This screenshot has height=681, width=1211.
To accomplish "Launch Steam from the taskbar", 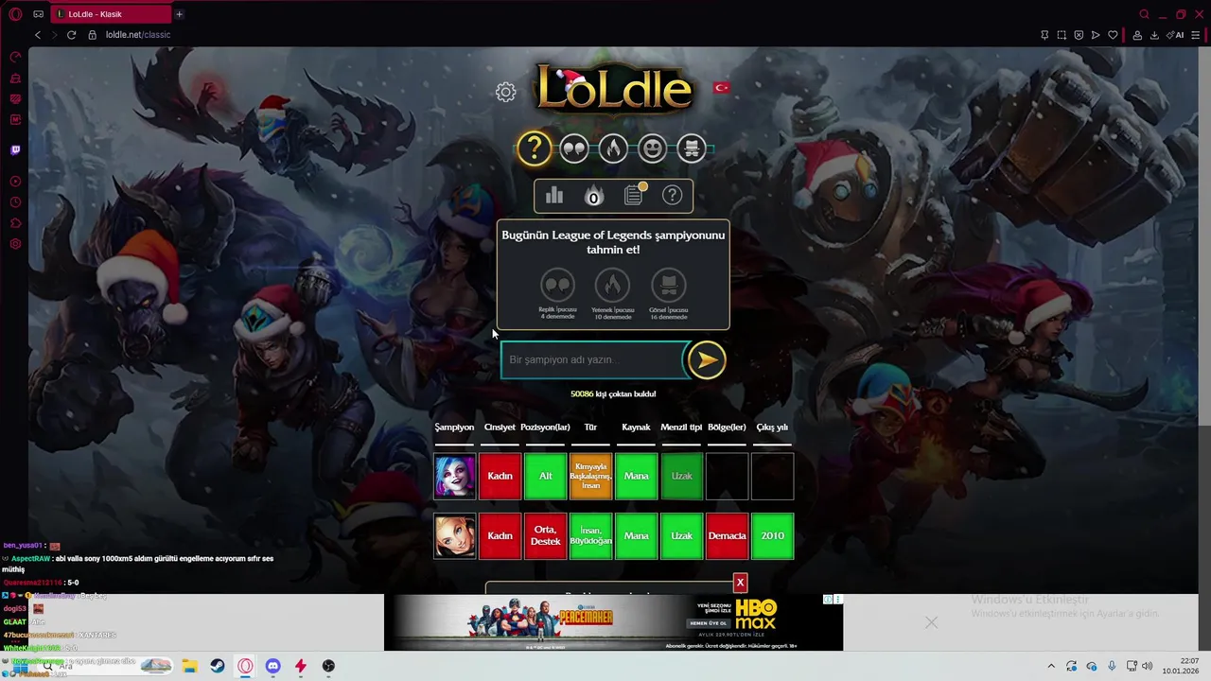I will pyautogui.click(x=218, y=666).
